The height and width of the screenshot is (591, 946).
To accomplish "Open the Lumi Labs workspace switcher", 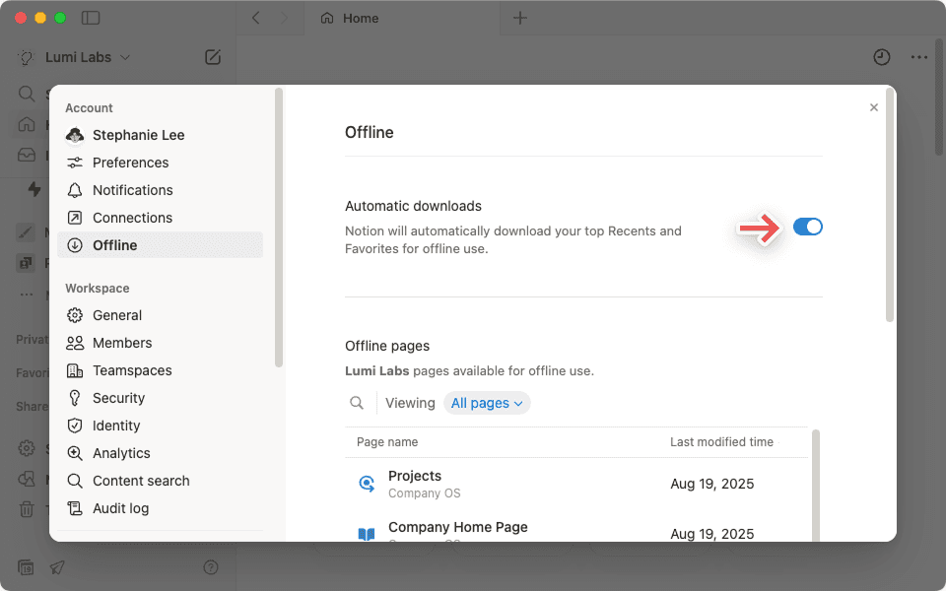I will 78,57.
